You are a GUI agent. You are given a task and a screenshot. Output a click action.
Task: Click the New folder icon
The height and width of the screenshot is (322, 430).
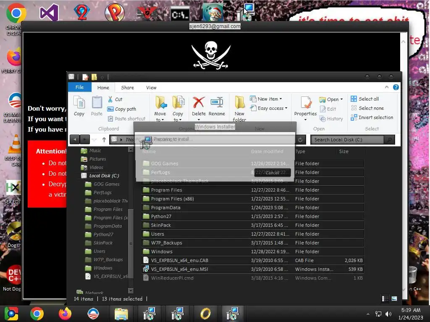[239, 103]
